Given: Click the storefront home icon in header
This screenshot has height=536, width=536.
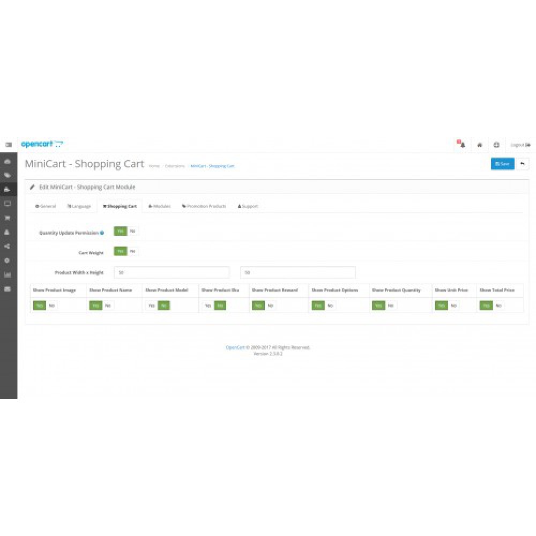Looking at the screenshot, I should (480, 145).
